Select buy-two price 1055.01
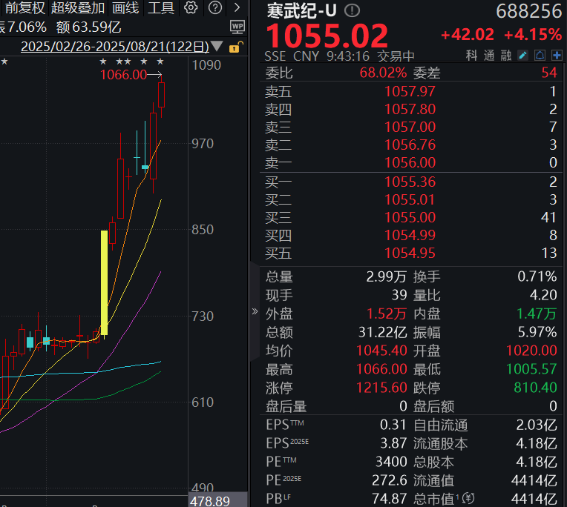The width and height of the screenshot is (567, 507). tap(410, 199)
